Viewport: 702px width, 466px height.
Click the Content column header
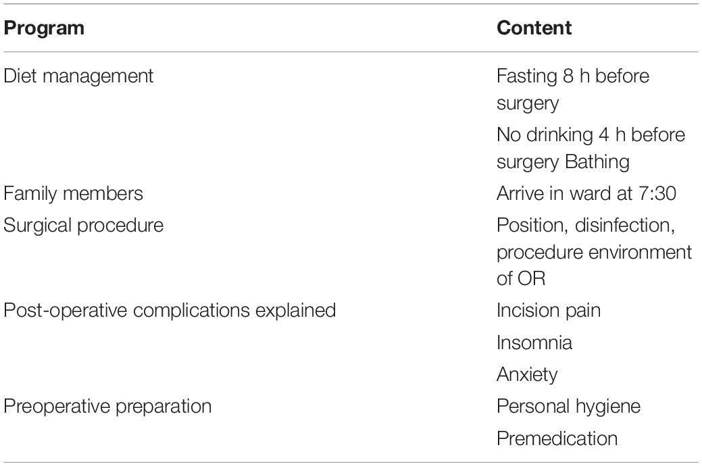click(534, 28)
